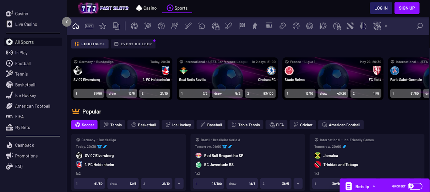The height and width of the screenshot is (192, 430).
Task: Click the LOG IN button
Action: [x=381, y=8]
